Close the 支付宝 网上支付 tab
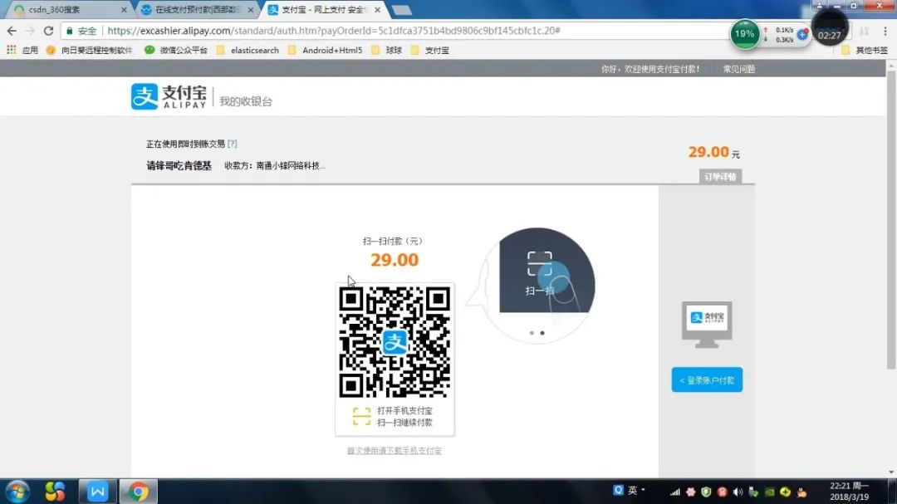Image resolution: width=897 pixels, height=504 pixels. click(x=378, y=10)
